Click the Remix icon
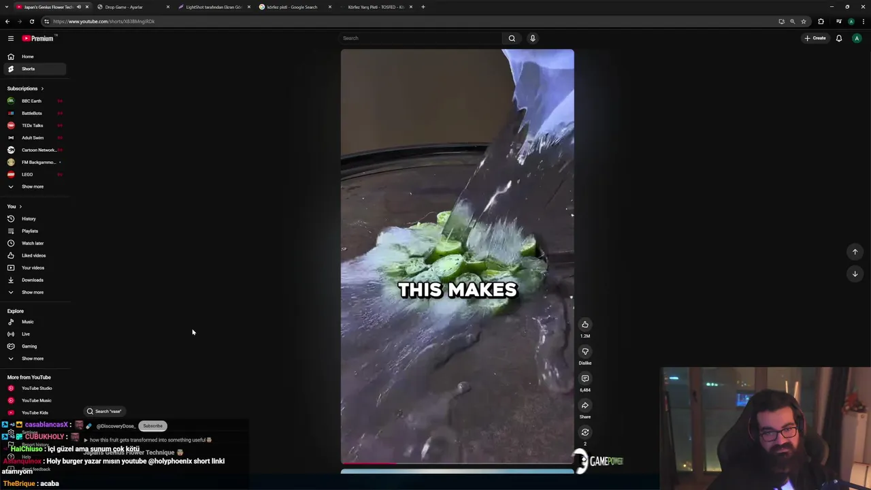 click(x=585, y=432)
